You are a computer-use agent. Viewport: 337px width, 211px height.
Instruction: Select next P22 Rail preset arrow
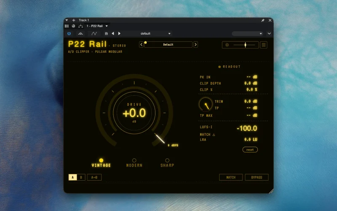pos(195,45)
